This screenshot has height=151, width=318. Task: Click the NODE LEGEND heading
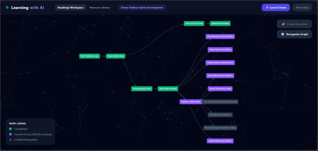click(x=17, y=123)
